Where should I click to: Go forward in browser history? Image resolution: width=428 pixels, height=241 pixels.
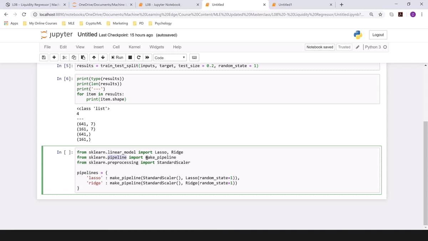(15, 14)
